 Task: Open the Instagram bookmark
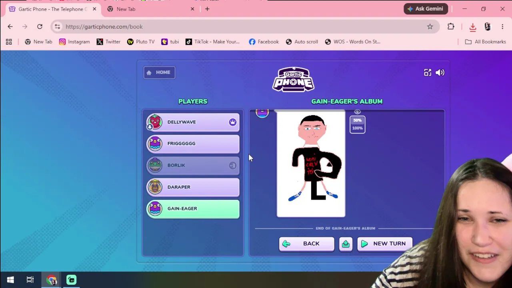pyautogui.click(x=74, y=42)
